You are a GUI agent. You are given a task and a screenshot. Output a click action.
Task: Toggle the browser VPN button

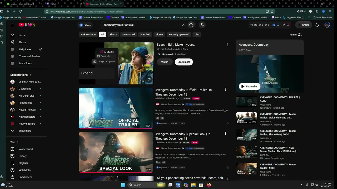coord(301,12)
